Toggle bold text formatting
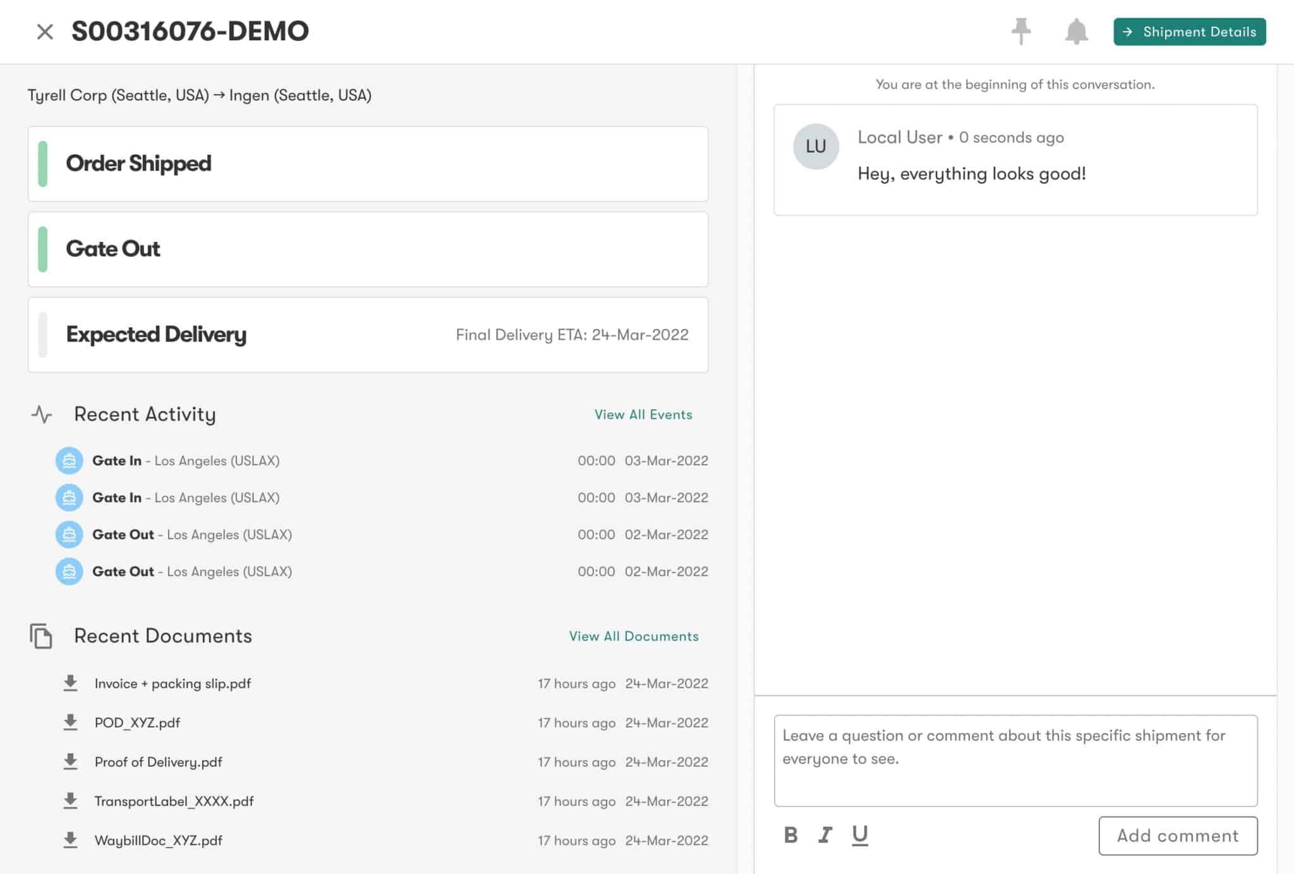This screenshot has height=874, width=1294. [x=790, y=835]
